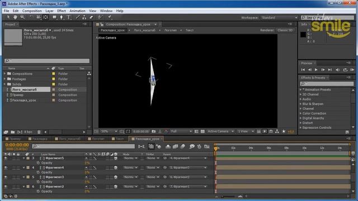
Task: Click Brainstorm icon in timeline toolbar
Action: [x=192, y=146]
